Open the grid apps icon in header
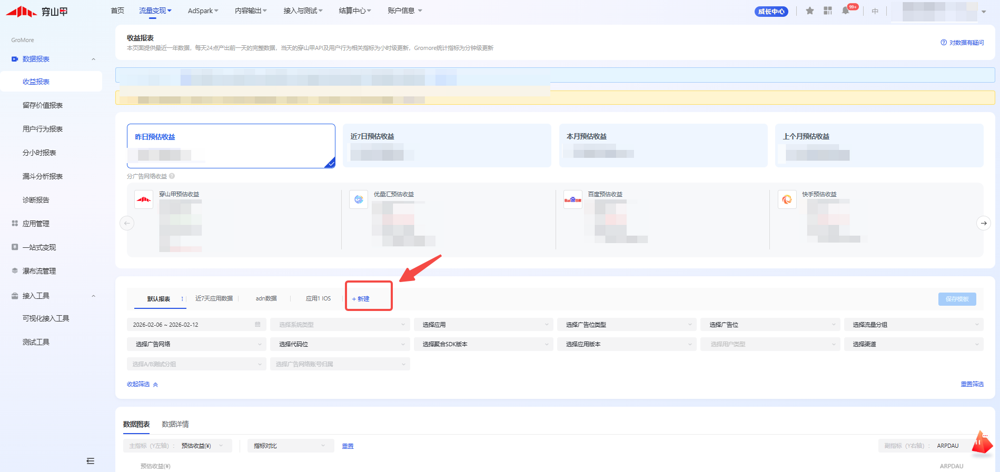Image resolution: width=1000 pixels, height=472 pixels. click(828, 11)
